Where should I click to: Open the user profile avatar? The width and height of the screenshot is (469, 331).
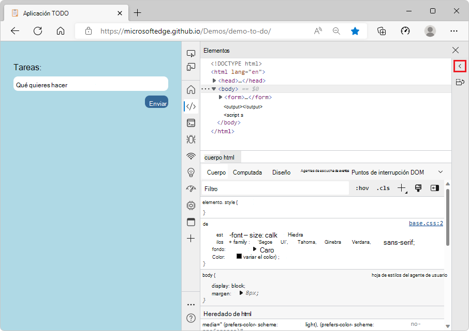(x=430, y=31)
